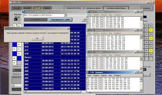Toggle yellow number cell 42 in the right grid

[151, 51]
